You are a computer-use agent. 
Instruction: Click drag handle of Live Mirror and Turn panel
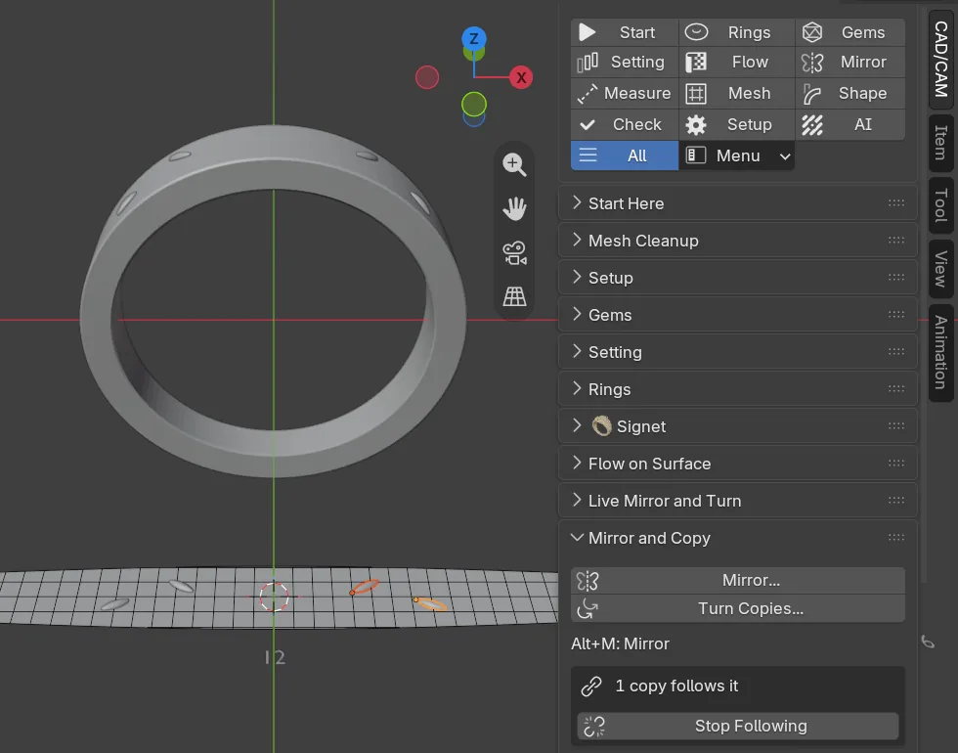896,501
